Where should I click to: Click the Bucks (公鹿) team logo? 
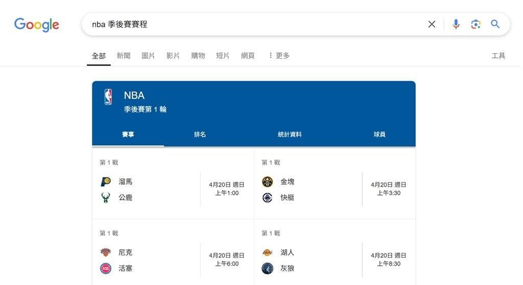click(x=106, y=197)
